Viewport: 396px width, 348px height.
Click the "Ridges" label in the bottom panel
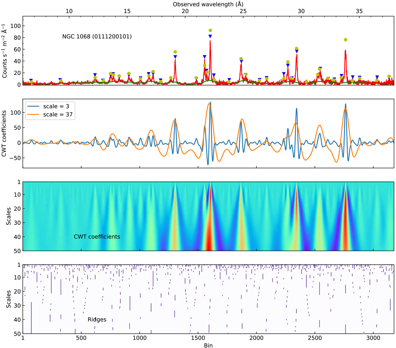click(x=97, y=320)
